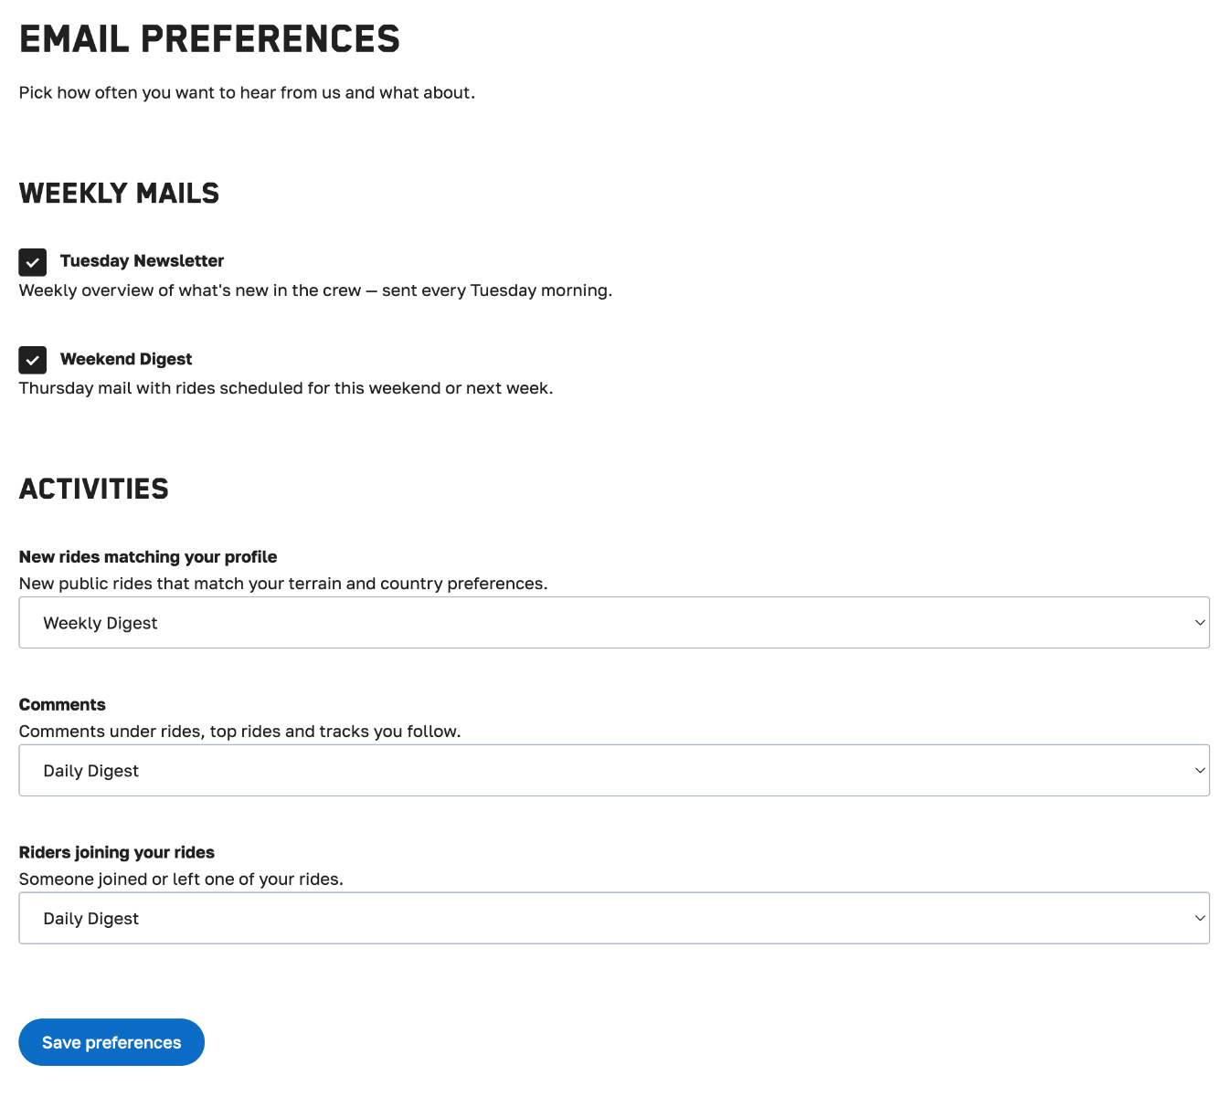Click the Comments field label

pos(62,705)
